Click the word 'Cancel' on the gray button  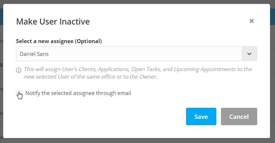[239, 117]
